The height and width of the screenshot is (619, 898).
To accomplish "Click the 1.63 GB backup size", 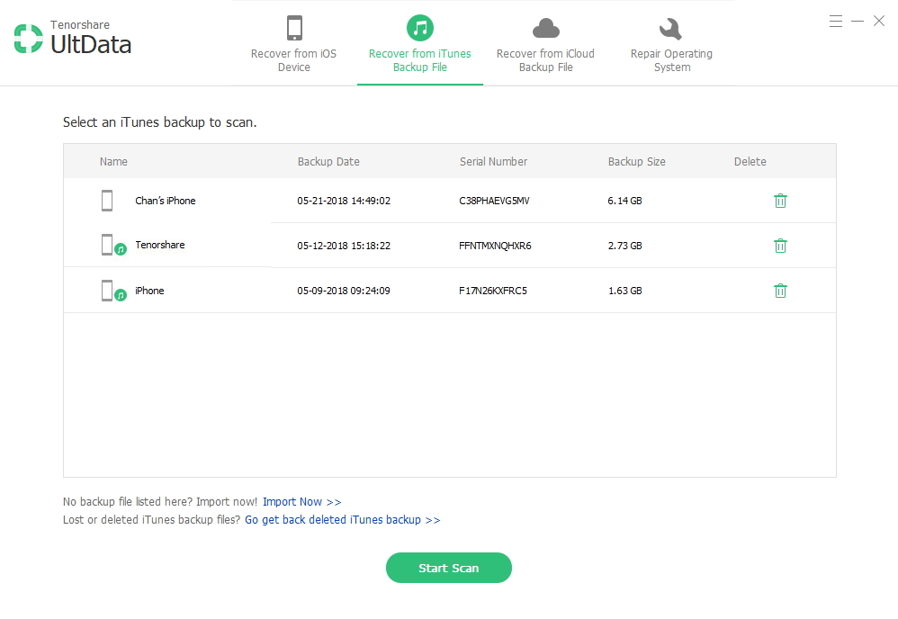I will (x=624, y=291).
